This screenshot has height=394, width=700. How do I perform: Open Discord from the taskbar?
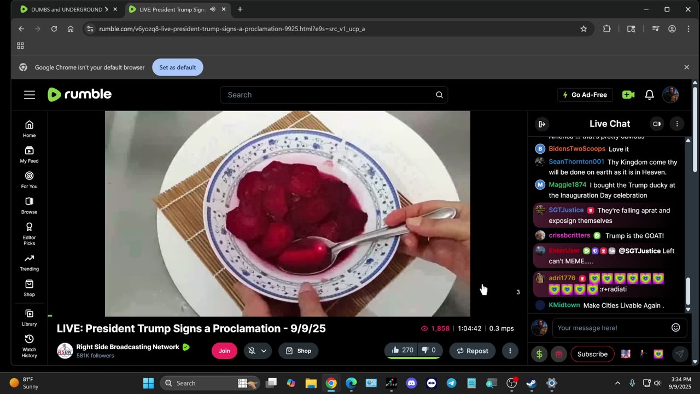coord(411,383)
